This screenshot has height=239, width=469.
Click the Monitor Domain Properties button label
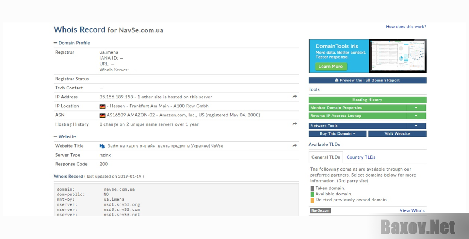336,108
